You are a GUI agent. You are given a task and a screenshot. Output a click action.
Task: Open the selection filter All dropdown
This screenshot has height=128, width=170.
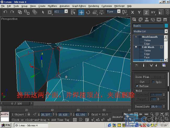pyautogui.click(x=66, y=11)
